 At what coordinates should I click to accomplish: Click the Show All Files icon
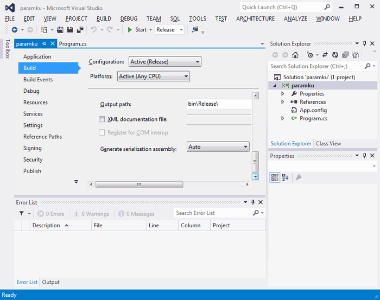coord(356,55)
